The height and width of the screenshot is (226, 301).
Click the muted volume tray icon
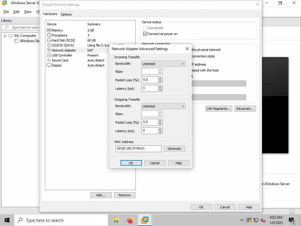click(x=263, y=220)
